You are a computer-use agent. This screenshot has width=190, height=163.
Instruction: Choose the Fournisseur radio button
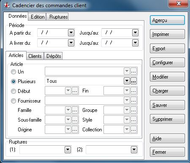(14, 101)
